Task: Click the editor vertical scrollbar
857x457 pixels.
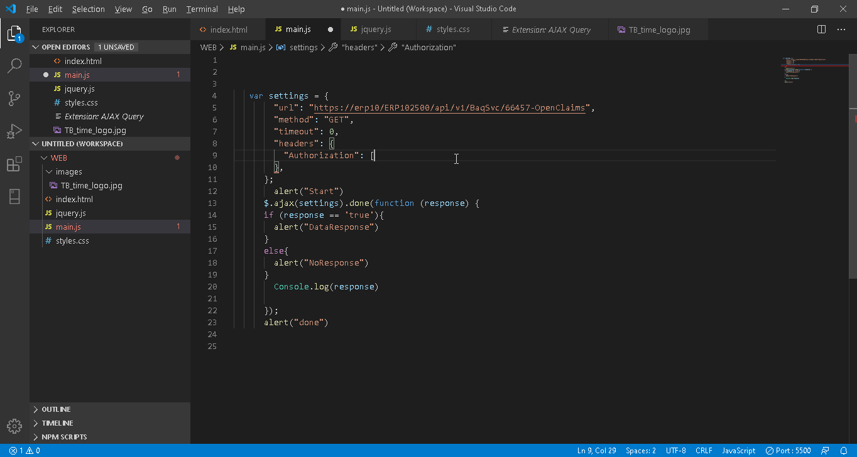Action: point(853,166)
